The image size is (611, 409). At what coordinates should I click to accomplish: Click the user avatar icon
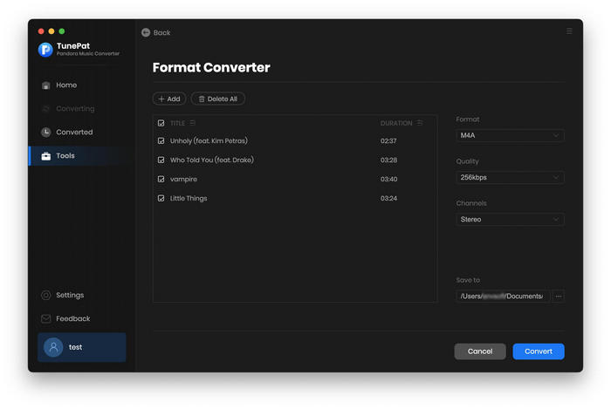53,347
